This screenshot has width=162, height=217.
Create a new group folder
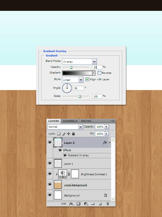pyautogui.click(x=93, y=204)
